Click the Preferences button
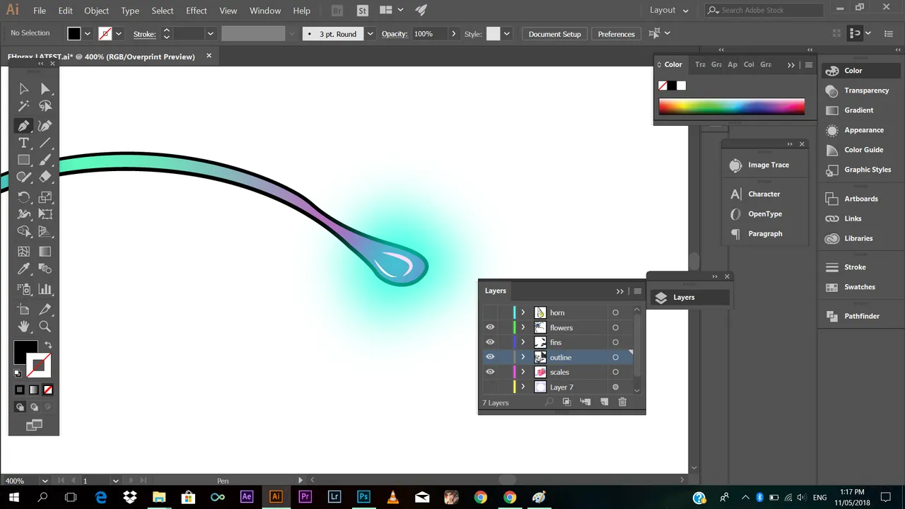This screenshot has width=905, height=509. click(x=616, y=34)
